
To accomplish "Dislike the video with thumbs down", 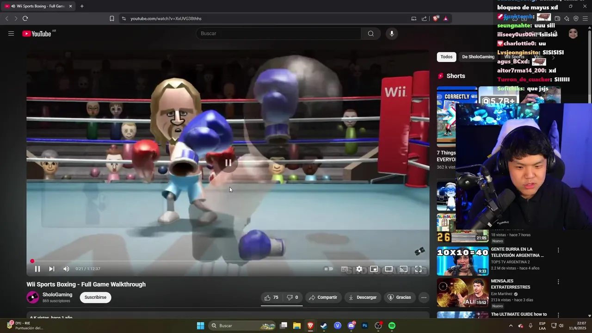I will [x=292, y=297].
